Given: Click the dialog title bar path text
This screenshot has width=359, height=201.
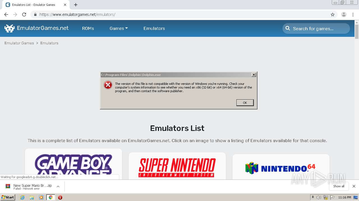Looking at the screenshot, I should coord(131,75).
